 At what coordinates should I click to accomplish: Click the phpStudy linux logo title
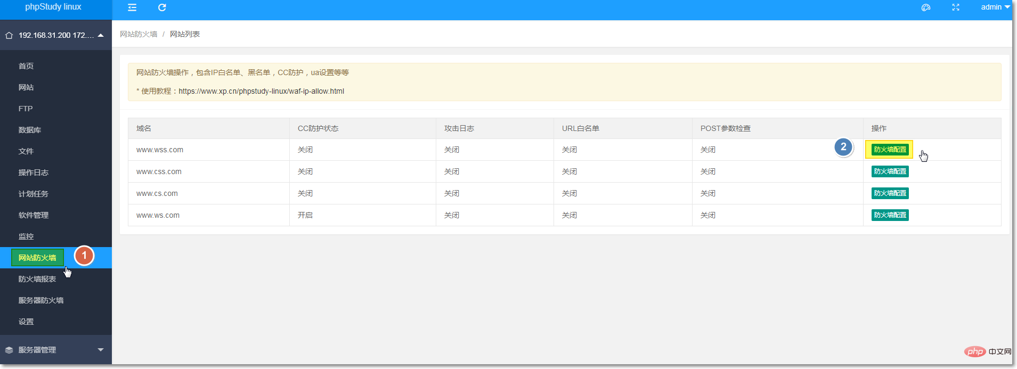point(53,7)
